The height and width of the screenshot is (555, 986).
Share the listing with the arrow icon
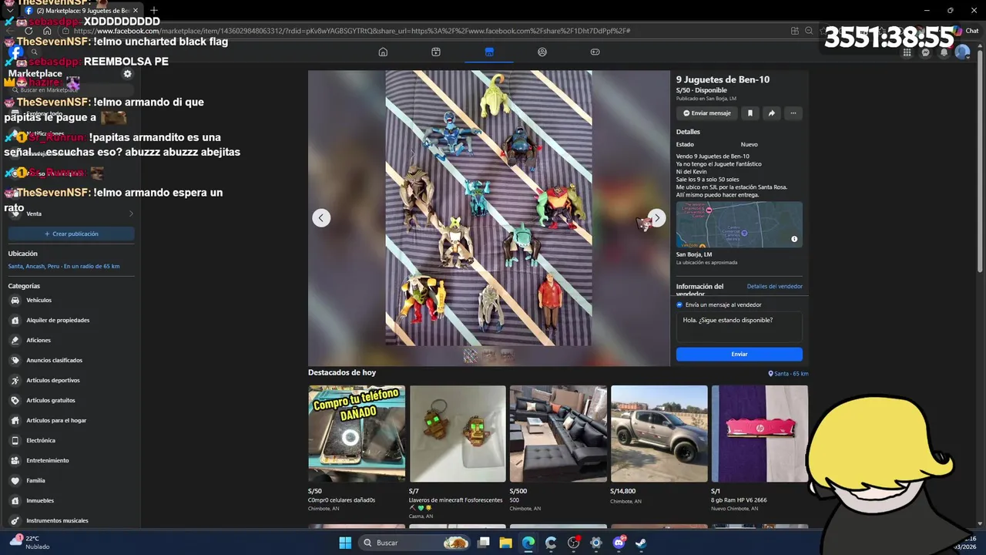pyautogui.click(x=771, y=113)
